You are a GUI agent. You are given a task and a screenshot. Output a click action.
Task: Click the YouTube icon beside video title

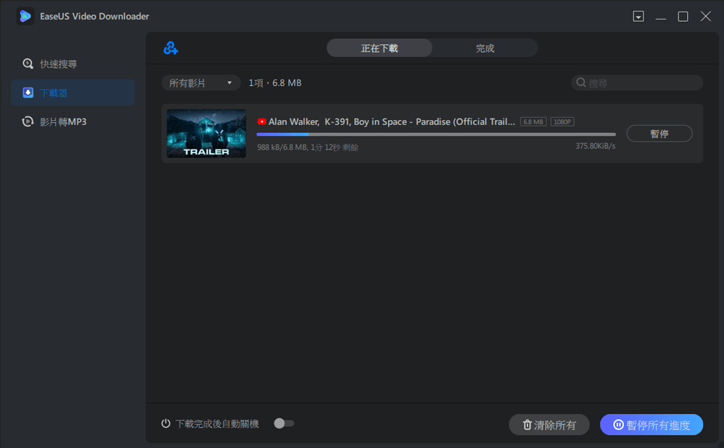click(x=261, y=122)
